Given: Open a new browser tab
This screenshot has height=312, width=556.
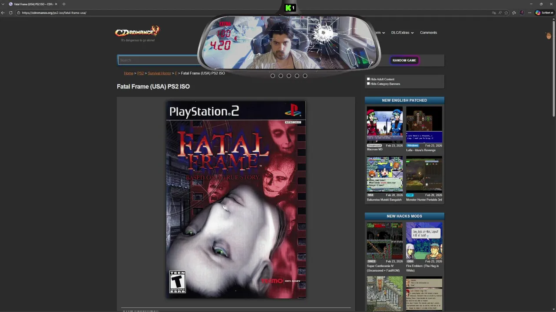Looking at the screenshot, I should (x=64, y=4).
